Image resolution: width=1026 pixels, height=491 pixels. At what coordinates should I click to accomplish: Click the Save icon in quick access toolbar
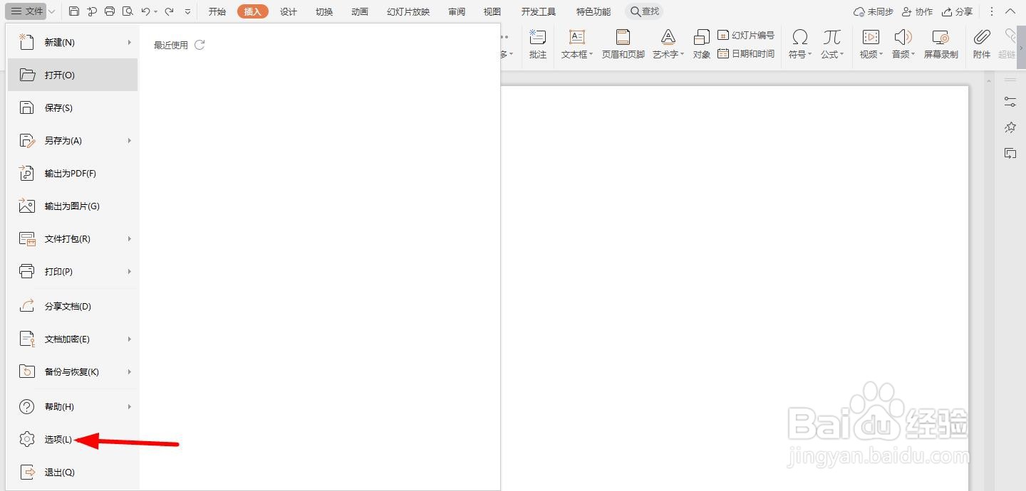coord(75,11)
